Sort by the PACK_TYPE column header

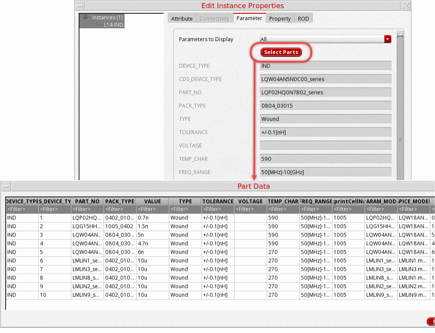(x=120, y=201)
